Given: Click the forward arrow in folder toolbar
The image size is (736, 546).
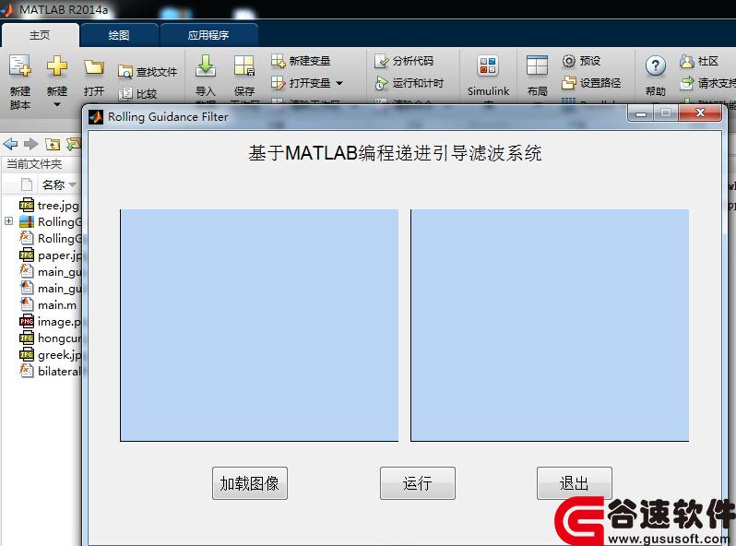Looking at the screenshot, I should [31, 144].
